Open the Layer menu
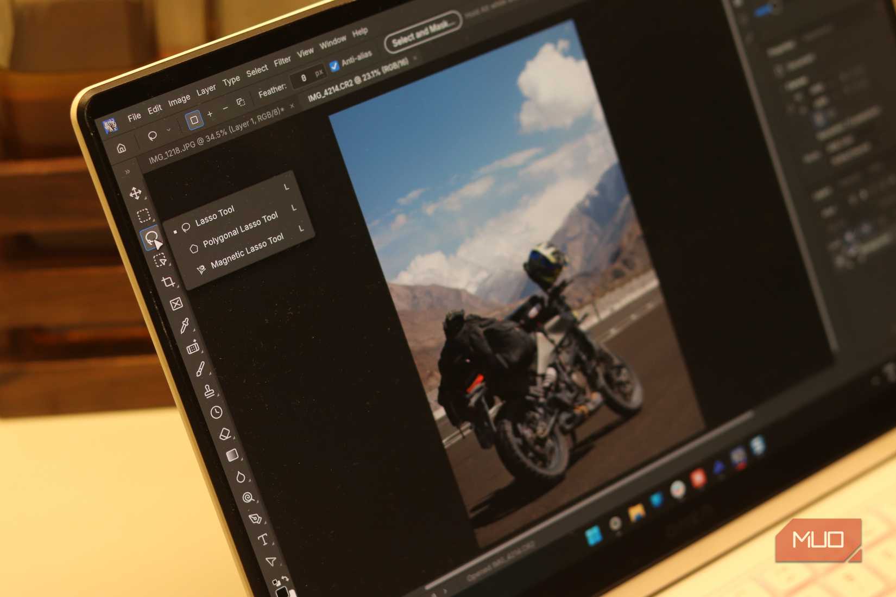Image resolution: width=896 pixels, height=597 pixels. (206, 90)
